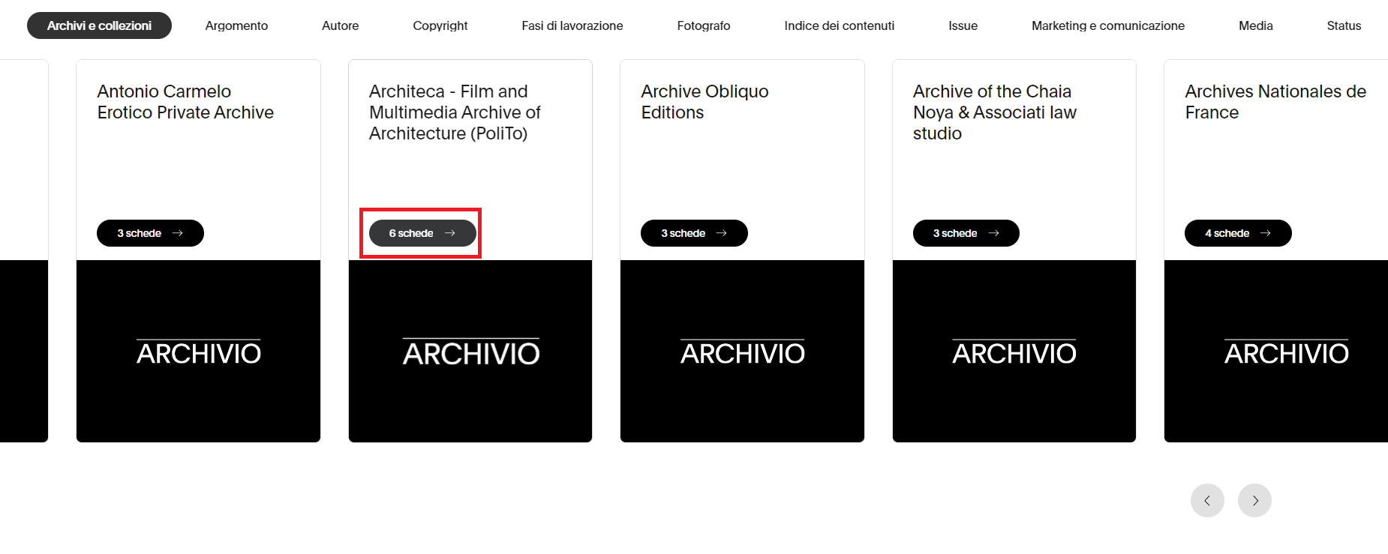Open the Status tab
Screen dimensions: 1388x554
coord(1343,25)
